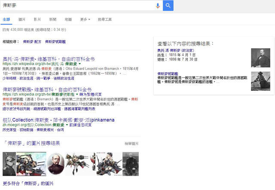275x190 pixels.
Task: Open fifth thumbnail of anime girl with cannons
Action: 109,164
